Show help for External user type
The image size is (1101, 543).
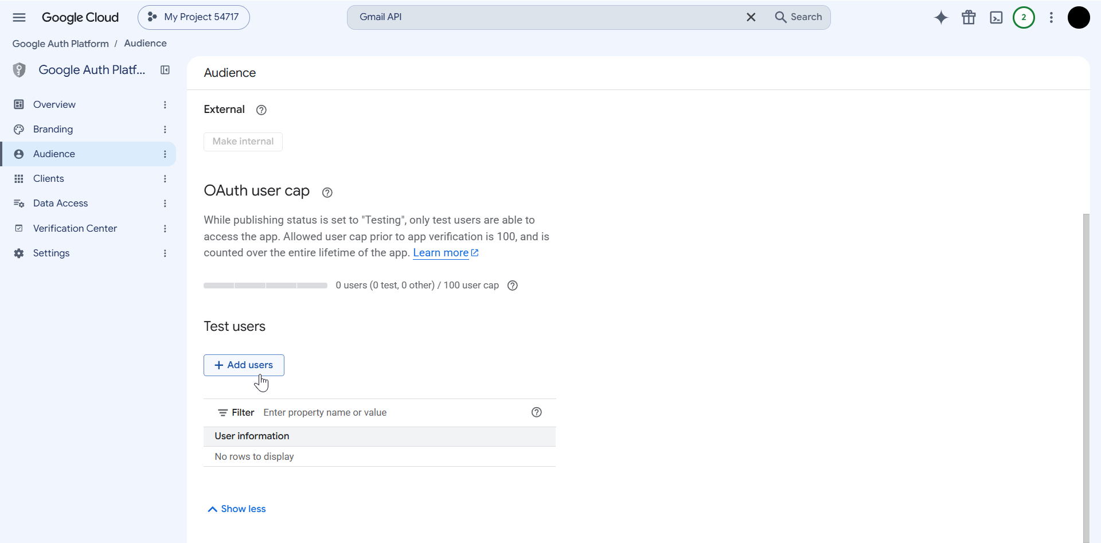tap(261, 110)
